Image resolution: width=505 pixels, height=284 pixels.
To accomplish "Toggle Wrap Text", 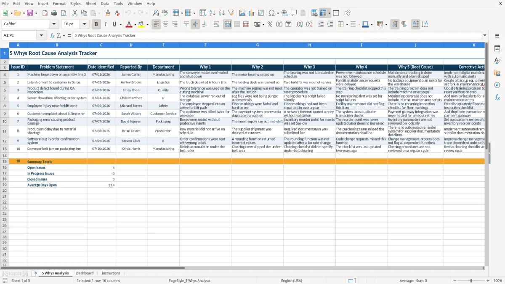I will [216, 24].
